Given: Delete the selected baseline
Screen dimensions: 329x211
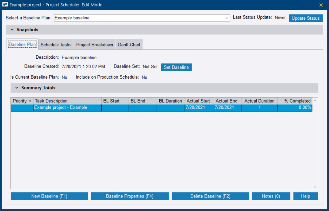Looking at the screenshot, I should tap(210, 196).
